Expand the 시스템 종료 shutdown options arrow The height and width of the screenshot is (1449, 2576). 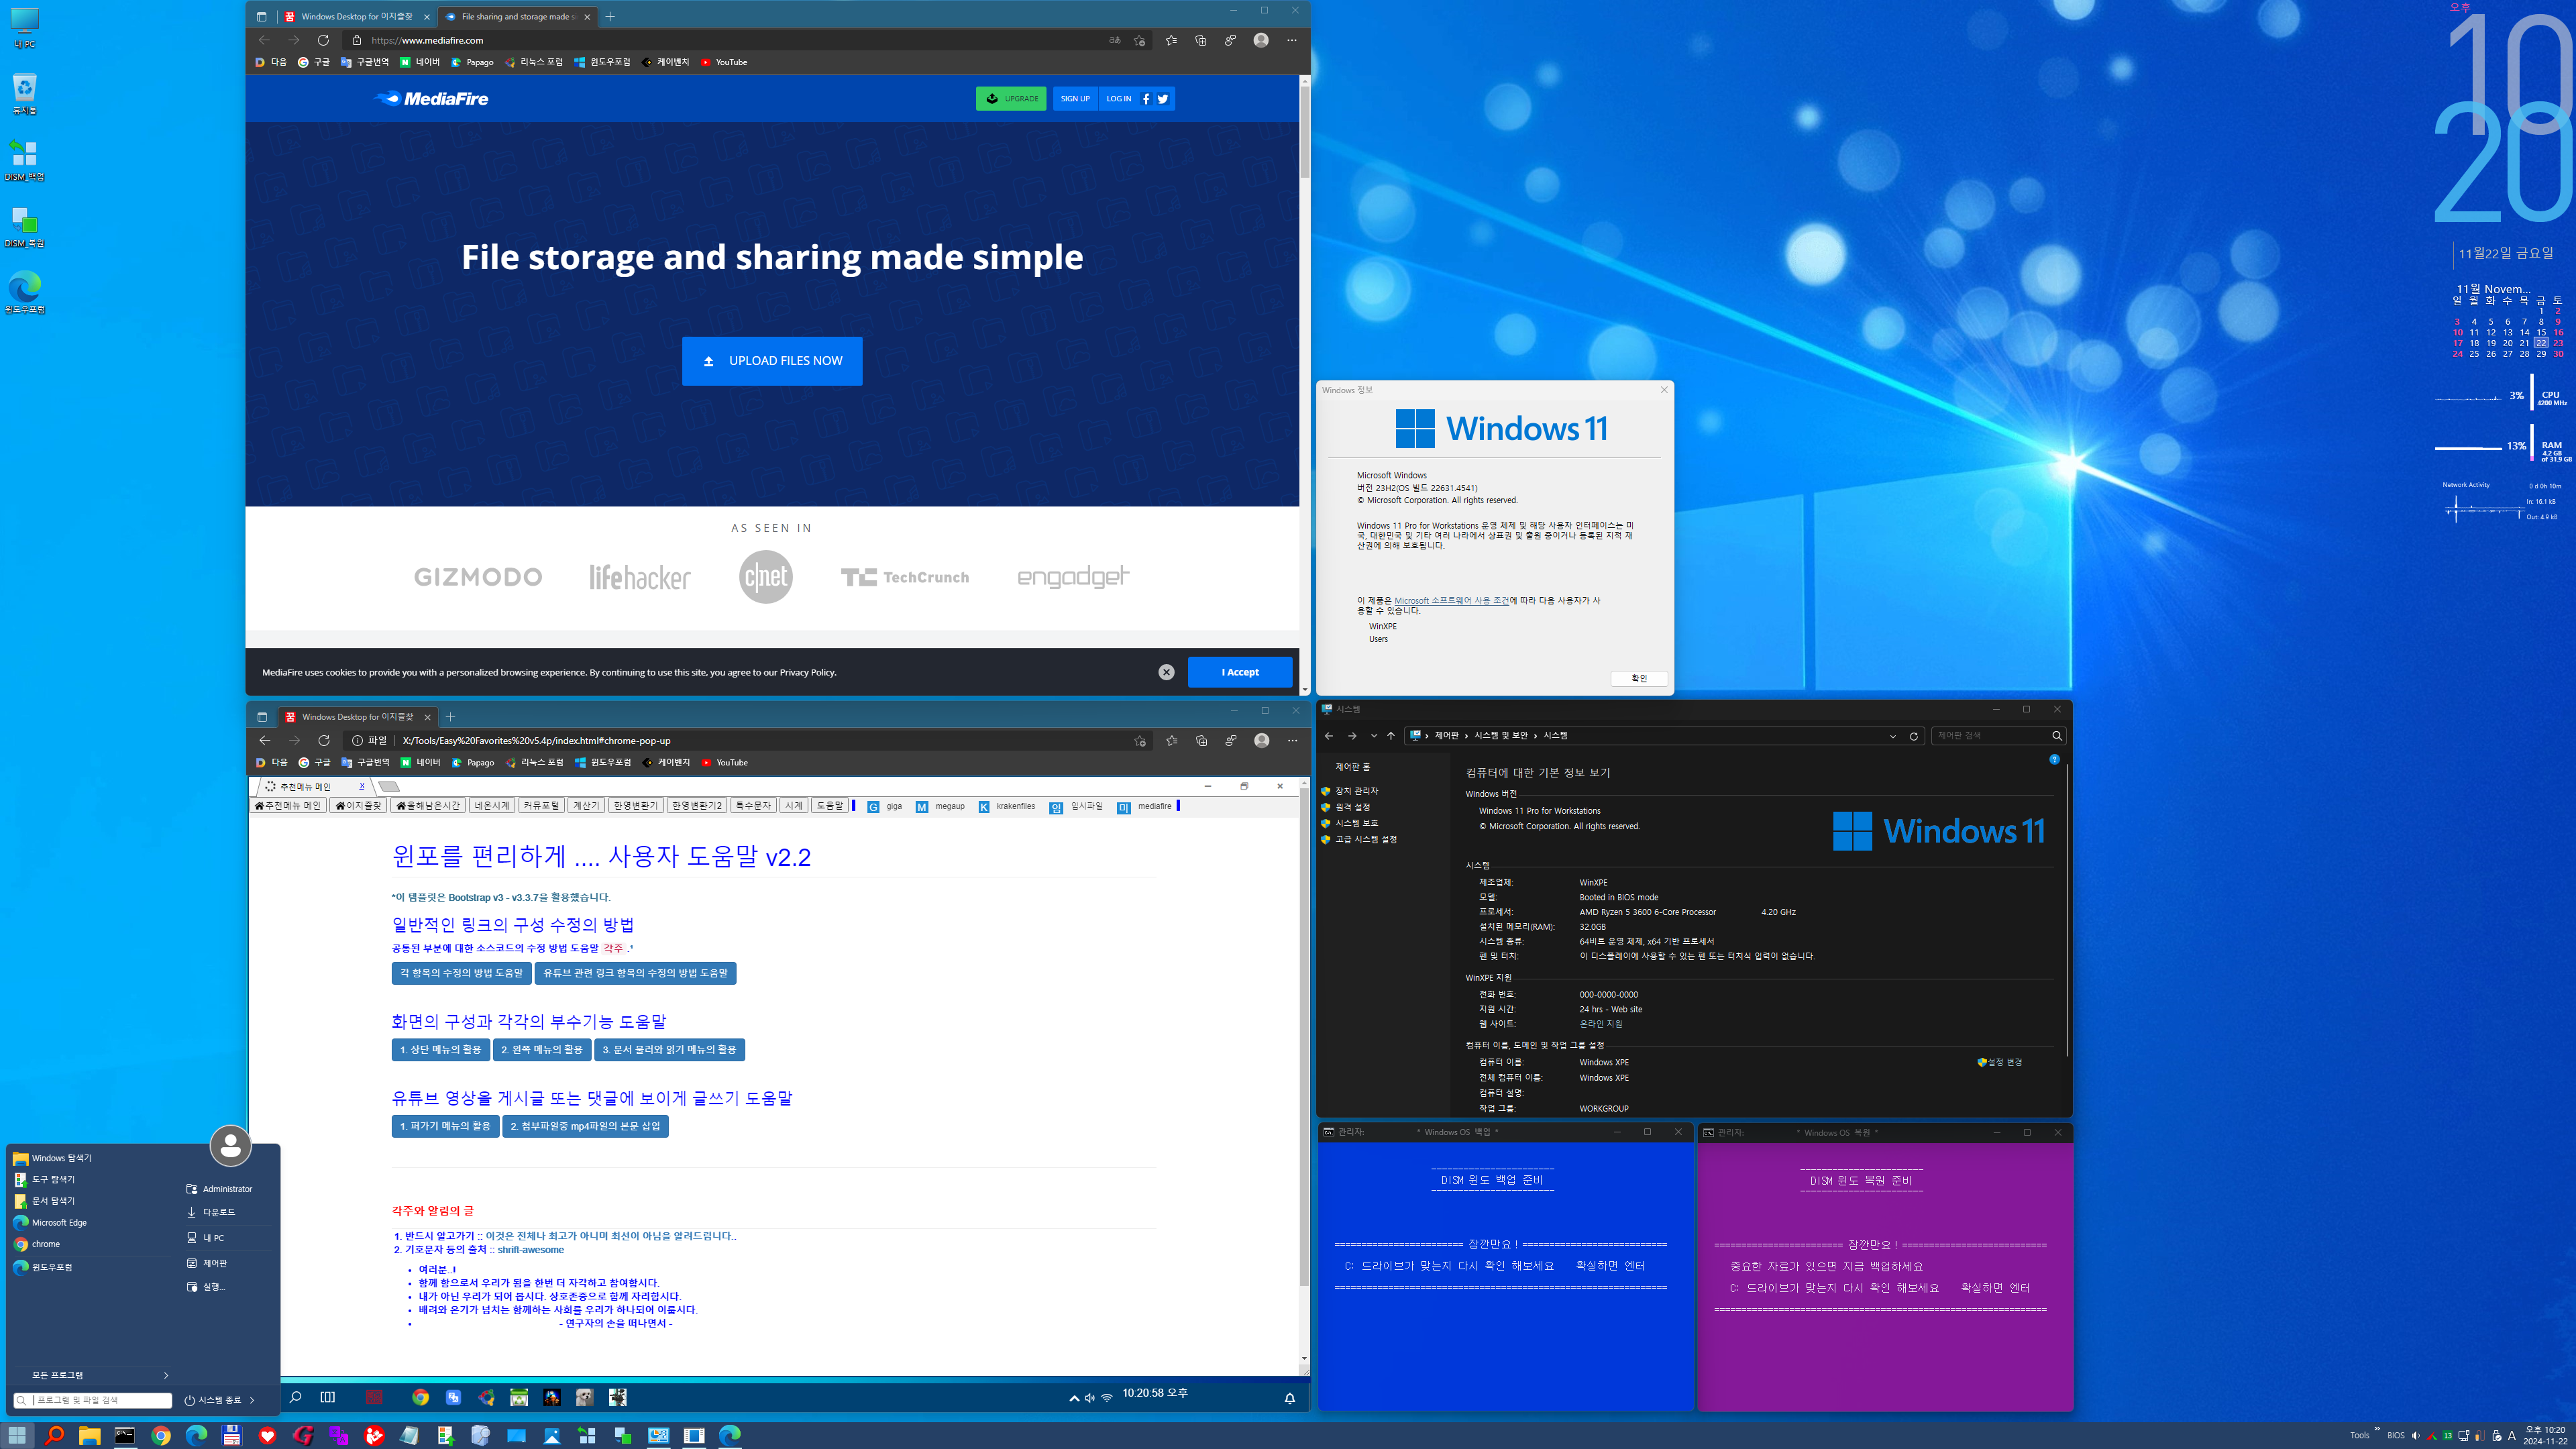click(253, 1400)
